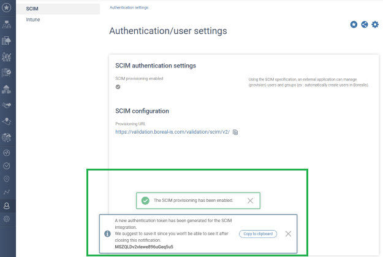Open the settings gear in page header

375,25
